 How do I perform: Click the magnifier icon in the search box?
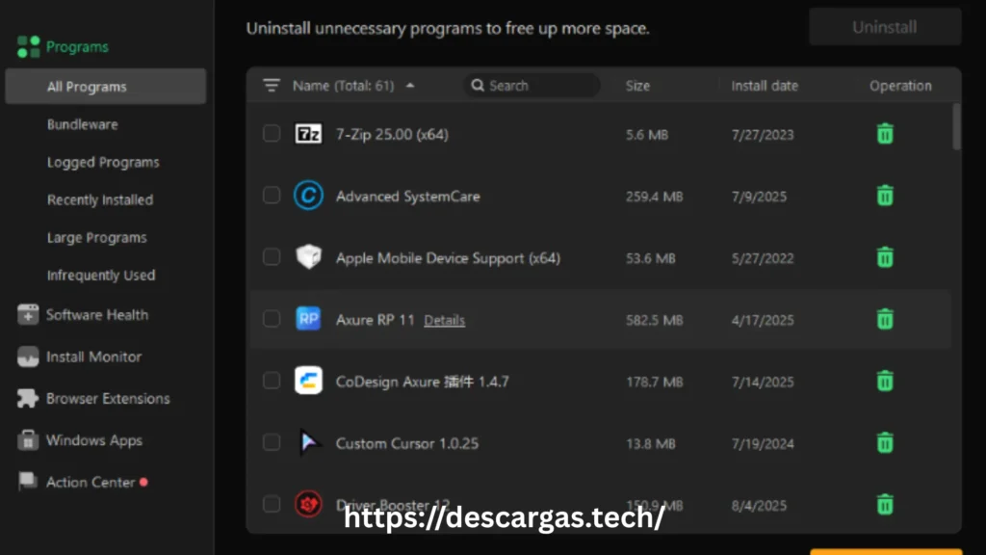478,85
